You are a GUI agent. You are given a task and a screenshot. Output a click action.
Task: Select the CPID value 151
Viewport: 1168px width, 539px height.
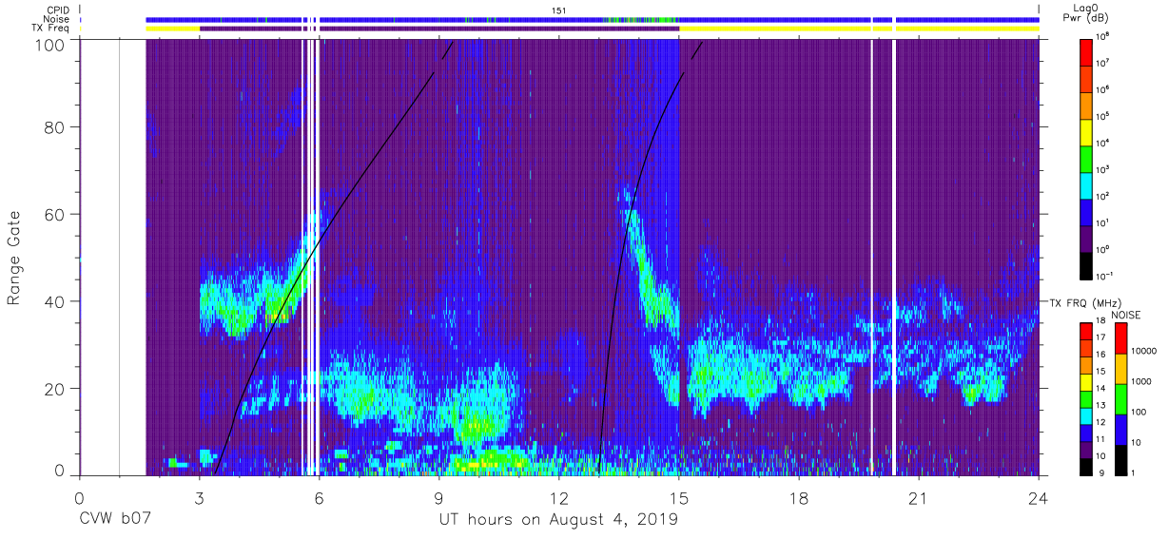559,10
